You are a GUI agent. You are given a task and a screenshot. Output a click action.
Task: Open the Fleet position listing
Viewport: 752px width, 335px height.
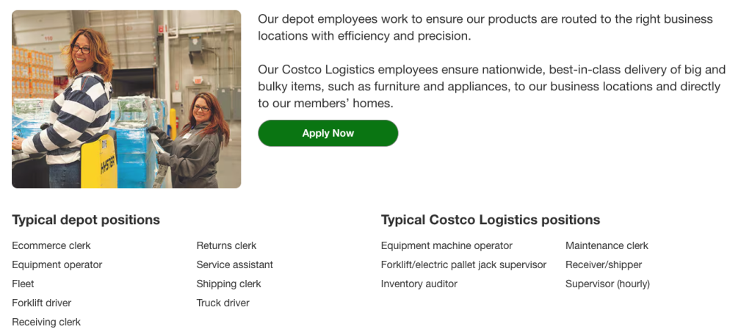tap(23, 284)
